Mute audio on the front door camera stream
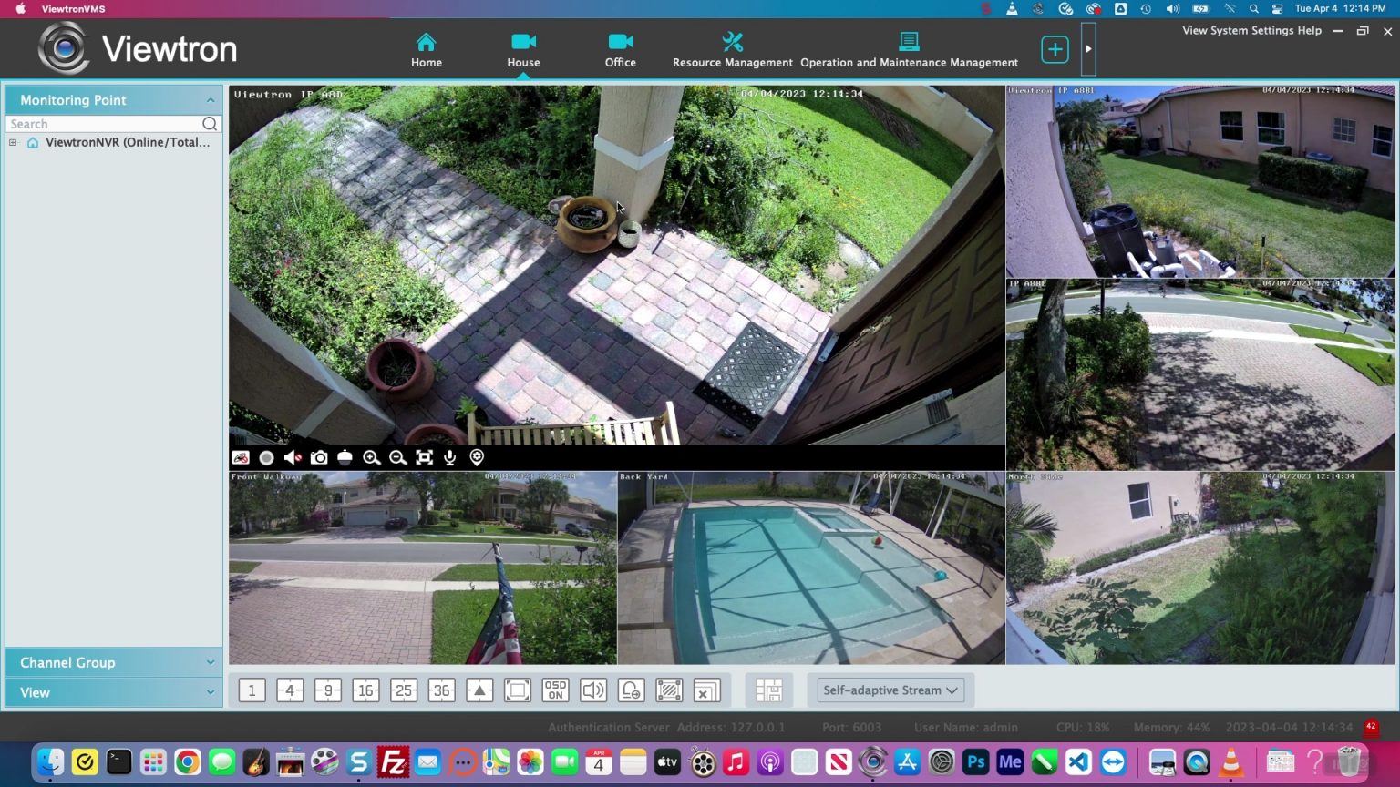The height and width of the screenshot is (787, 1400). 292,457
